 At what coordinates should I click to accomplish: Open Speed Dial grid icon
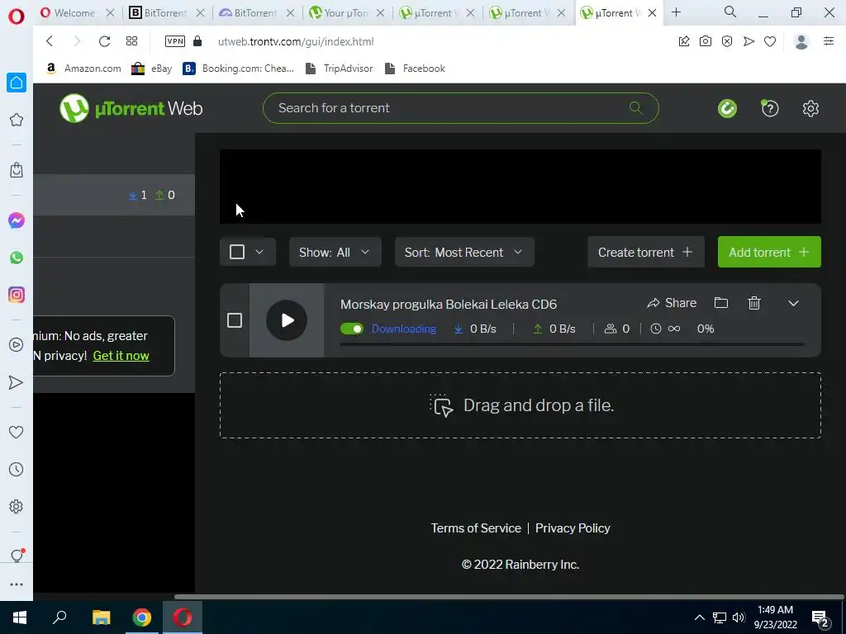(131, 41)
